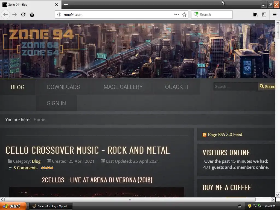Screen dimensions: 280x210
Task: Reload the zone94.com page
Action: tap(23, 14)
